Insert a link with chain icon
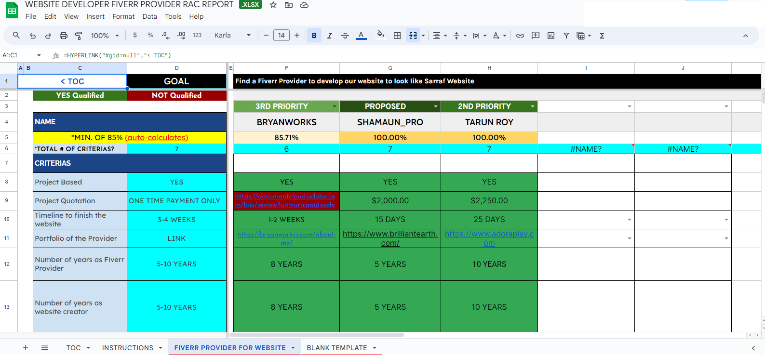The width and height of the screenshot is (765, 355). [520, 36]
